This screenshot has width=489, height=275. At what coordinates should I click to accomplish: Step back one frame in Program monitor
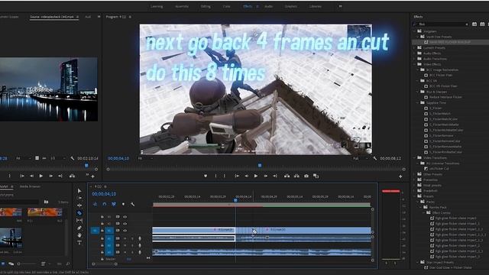246,176
